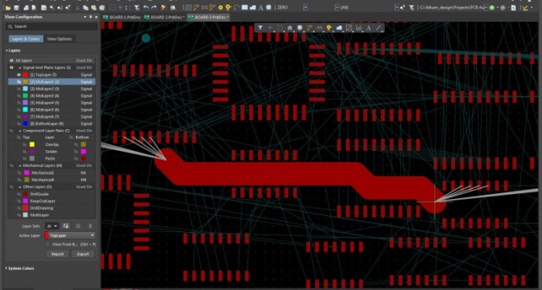Click the top Overlay yellow color swatch
This screenshot has width=542, height=290.
(x=33, y=145)
